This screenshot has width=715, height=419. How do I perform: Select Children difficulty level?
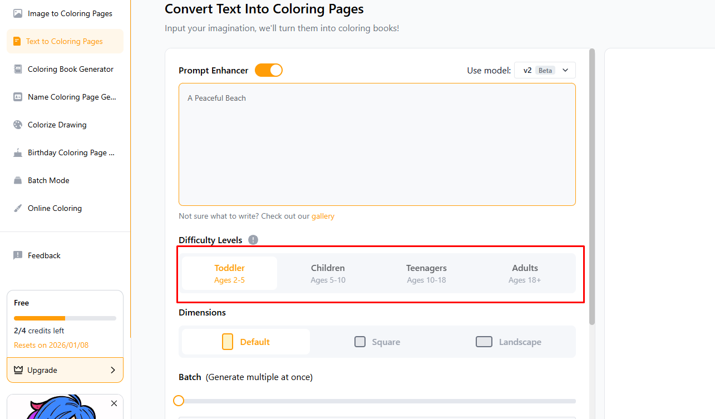328,273
